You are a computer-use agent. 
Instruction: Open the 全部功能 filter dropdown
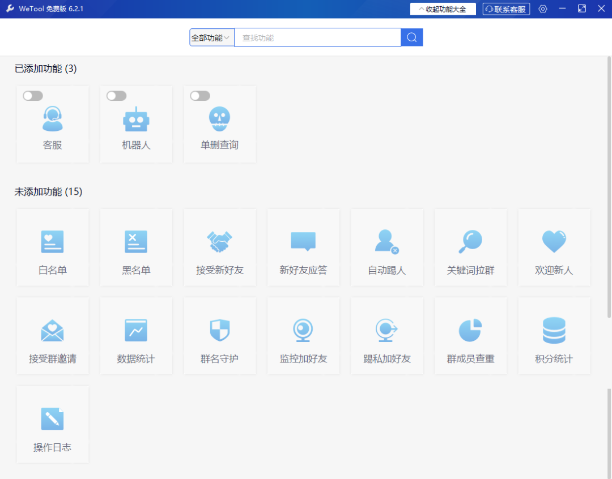[x=211, y=37]
